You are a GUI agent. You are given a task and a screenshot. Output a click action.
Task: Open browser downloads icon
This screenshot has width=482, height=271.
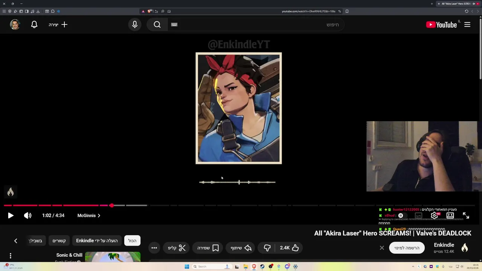coord(38,11)
